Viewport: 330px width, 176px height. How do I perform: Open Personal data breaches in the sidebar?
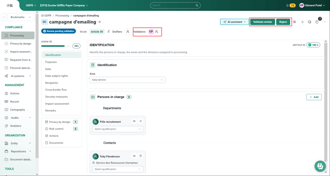pos(18,68)
